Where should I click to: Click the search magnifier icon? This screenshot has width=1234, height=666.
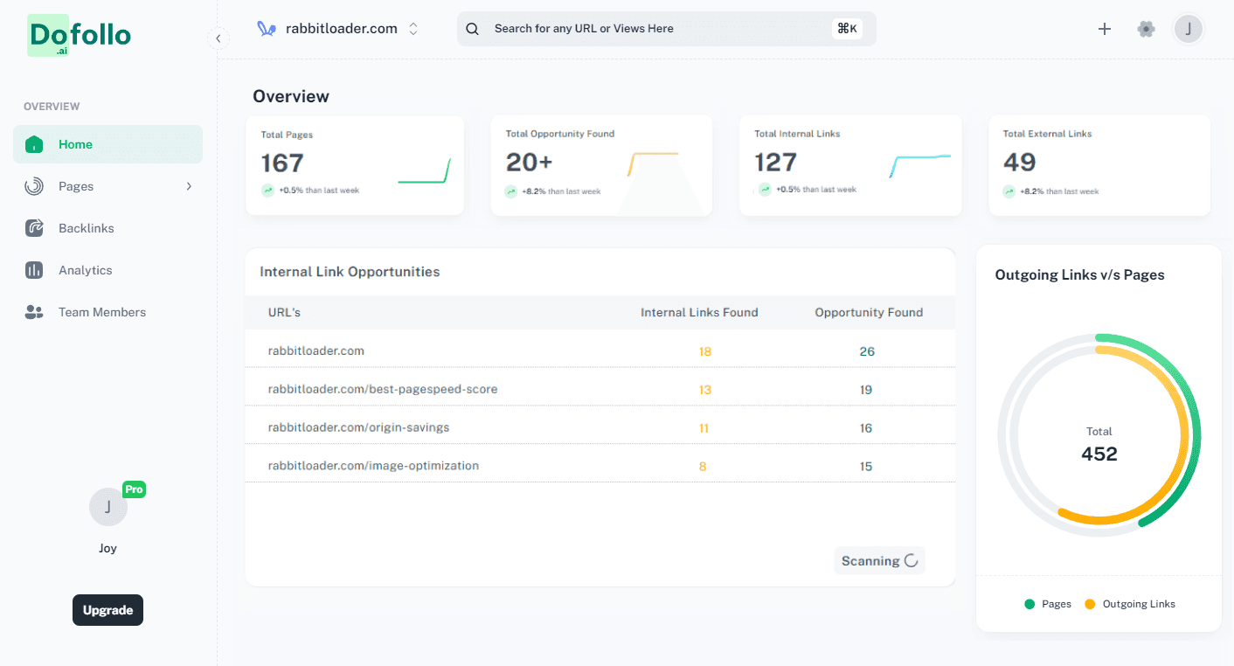point(472,29)
